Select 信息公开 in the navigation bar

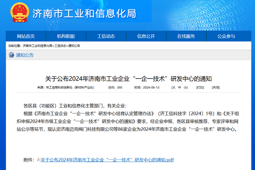click(x=146, y=37)
